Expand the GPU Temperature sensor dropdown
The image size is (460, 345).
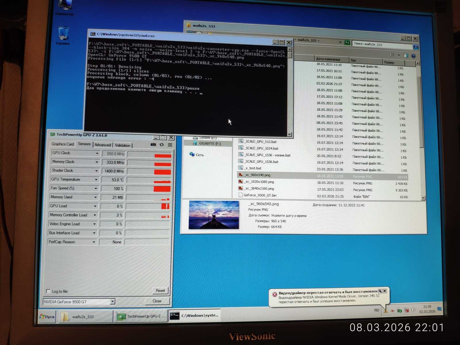pyautogui.click(x=96, y=180)
